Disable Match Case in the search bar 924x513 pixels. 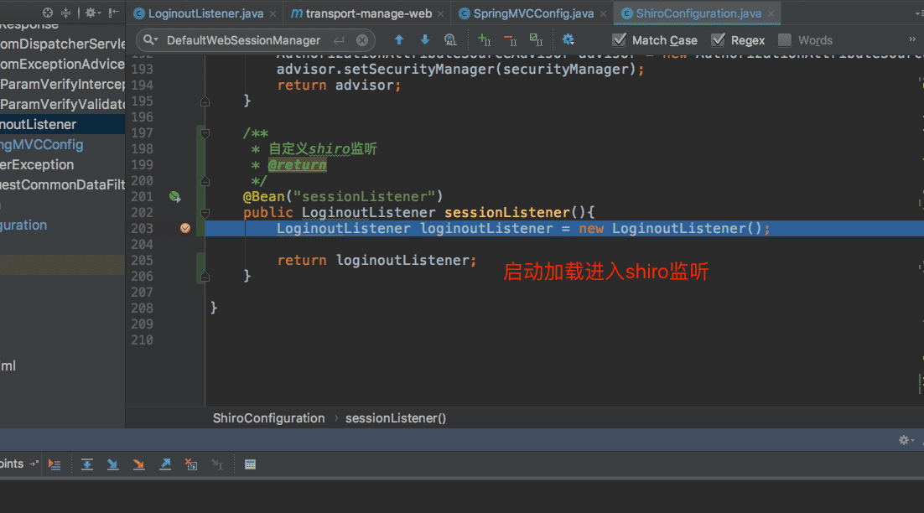[620, 39]
